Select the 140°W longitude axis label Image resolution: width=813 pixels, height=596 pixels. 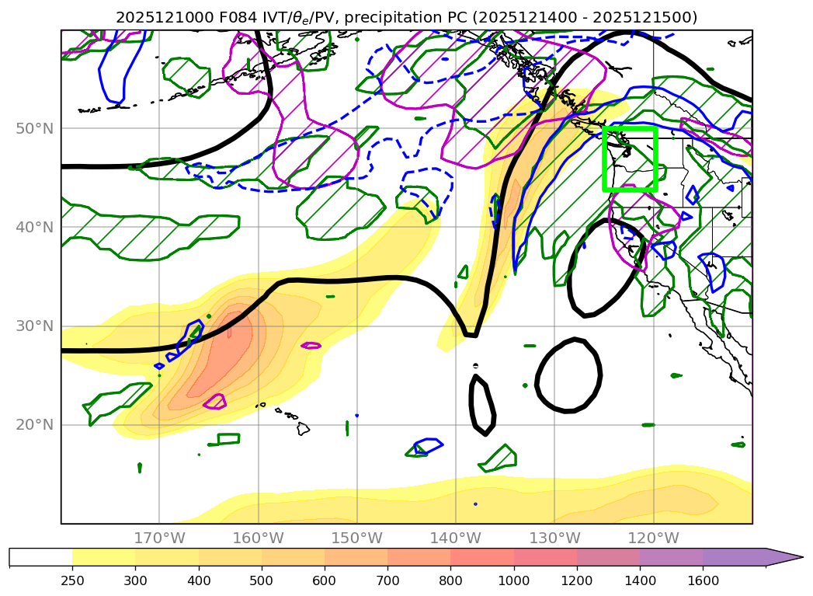(x=455, y=538)
